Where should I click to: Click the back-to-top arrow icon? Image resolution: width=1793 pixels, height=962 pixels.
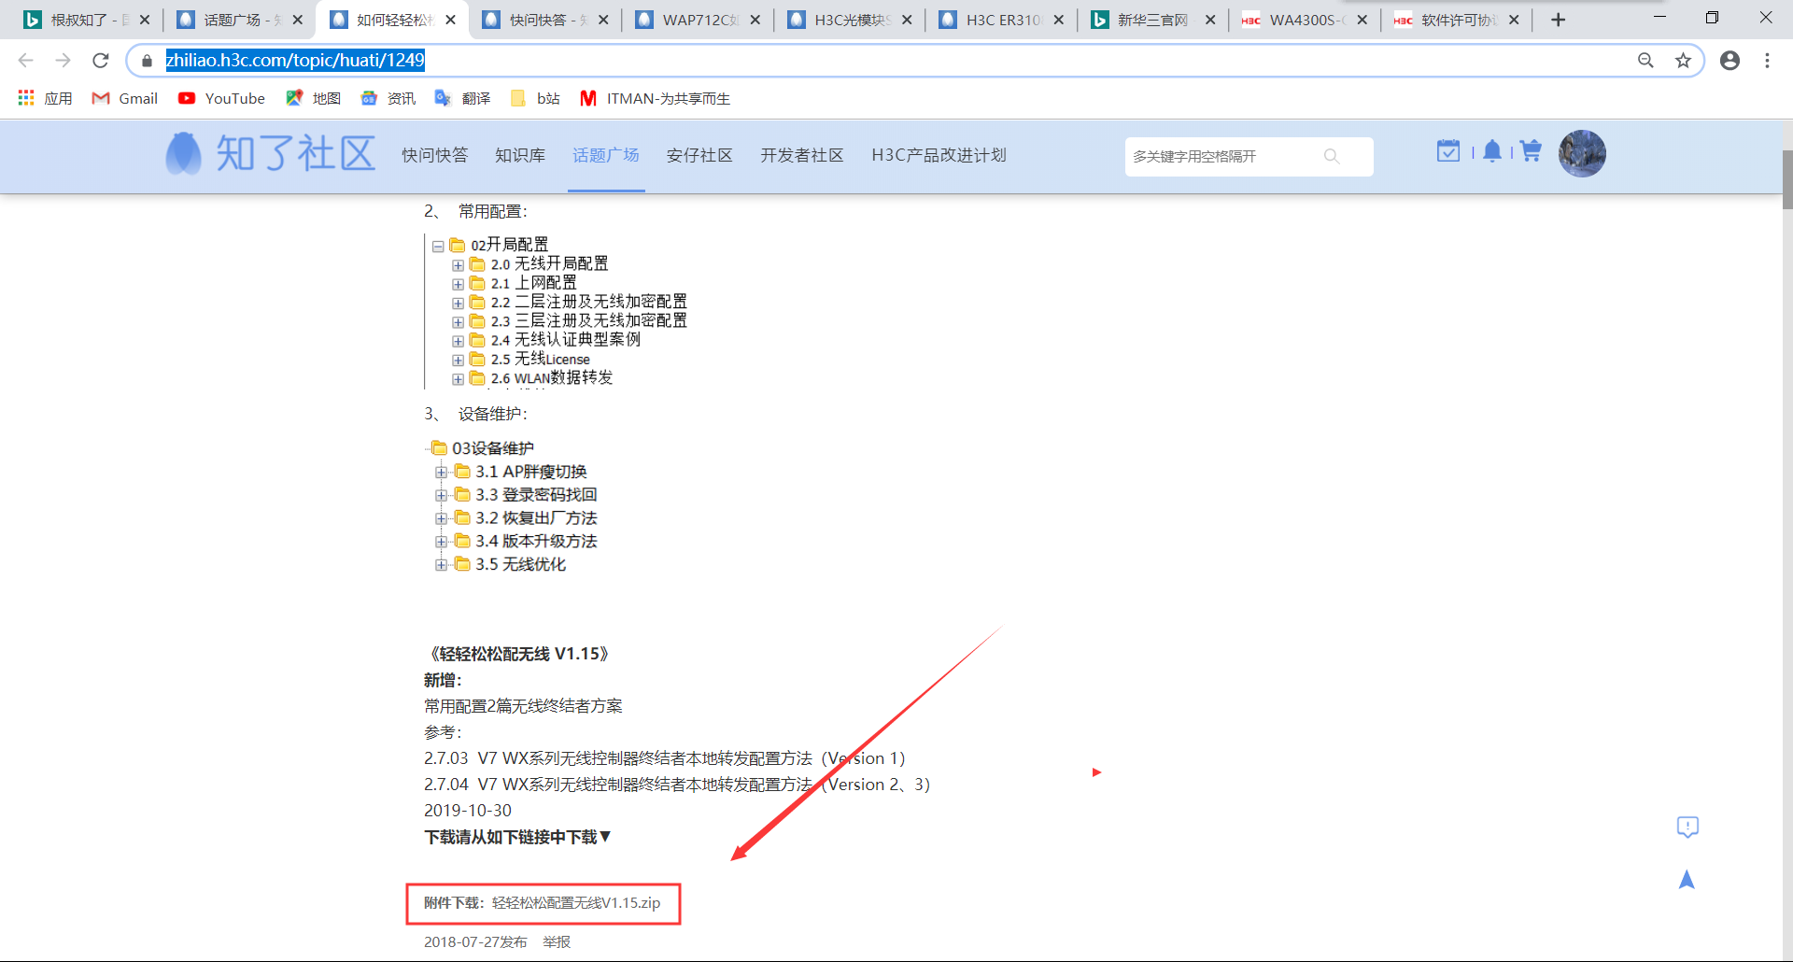coord(1687,880)
